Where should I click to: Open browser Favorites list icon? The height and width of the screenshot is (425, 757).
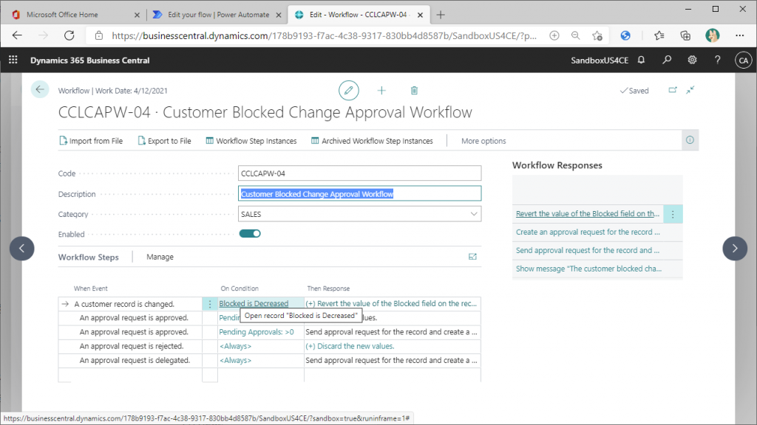[x=659, y=35]
